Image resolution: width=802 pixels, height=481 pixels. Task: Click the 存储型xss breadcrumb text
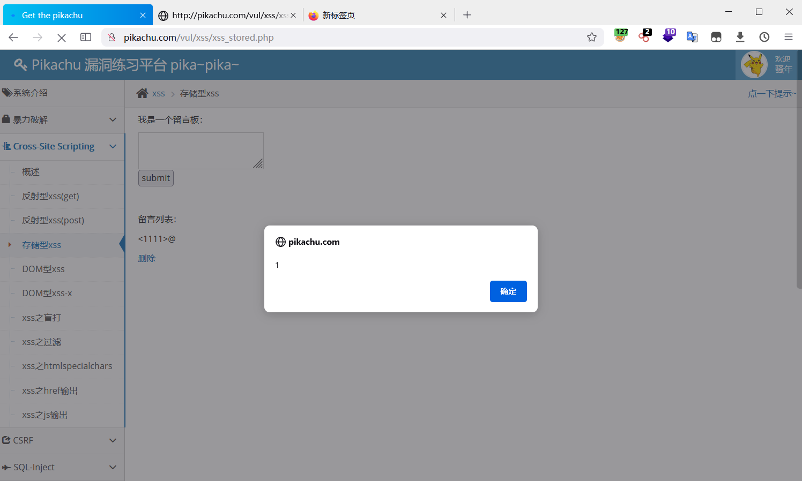(199, 94)
